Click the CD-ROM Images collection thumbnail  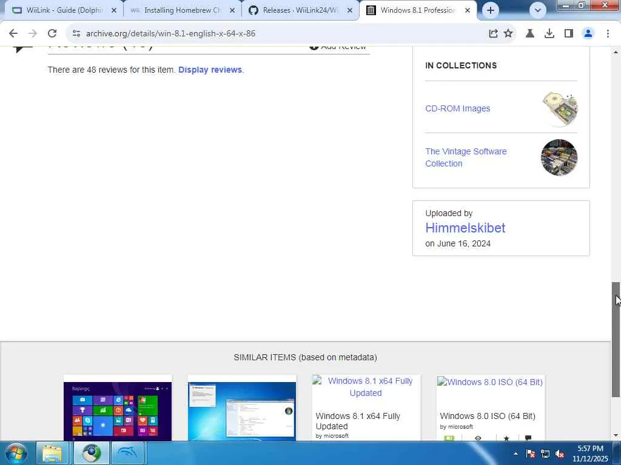pyautogui.click(x=560, y=108)
